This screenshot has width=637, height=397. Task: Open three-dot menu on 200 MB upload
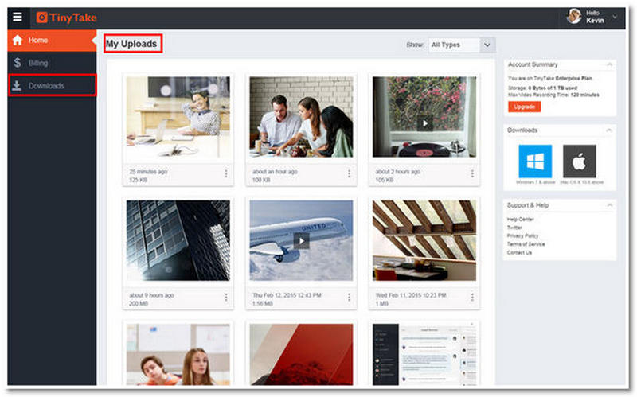tap(226, 298)
